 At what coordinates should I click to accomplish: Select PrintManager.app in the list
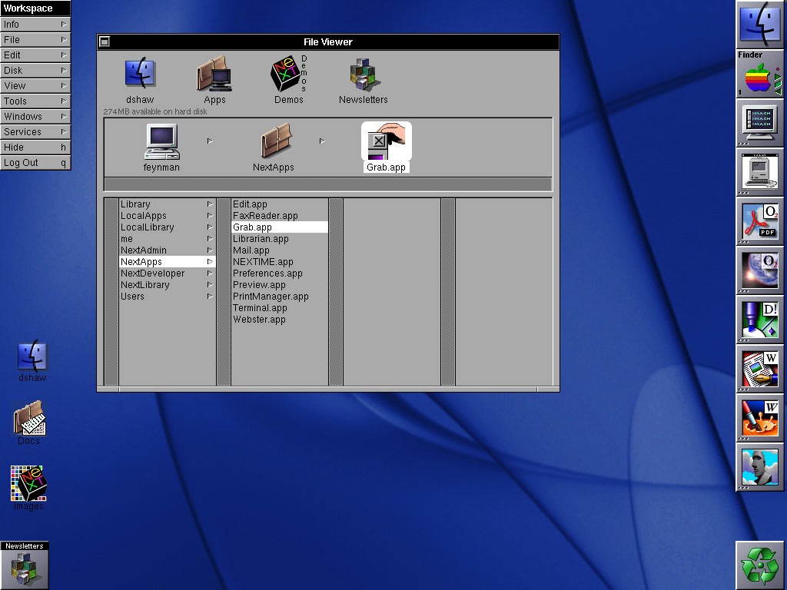click(280, 297)
